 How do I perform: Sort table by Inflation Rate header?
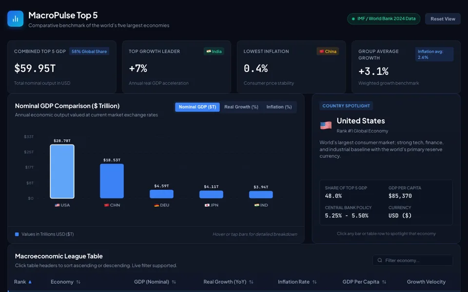297,282
